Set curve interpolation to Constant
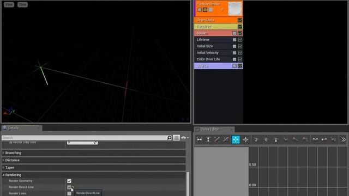 [x=305, y=139]
